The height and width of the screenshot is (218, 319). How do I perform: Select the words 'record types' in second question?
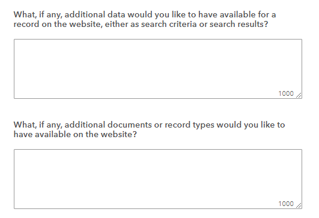click(x=189, y=125)
